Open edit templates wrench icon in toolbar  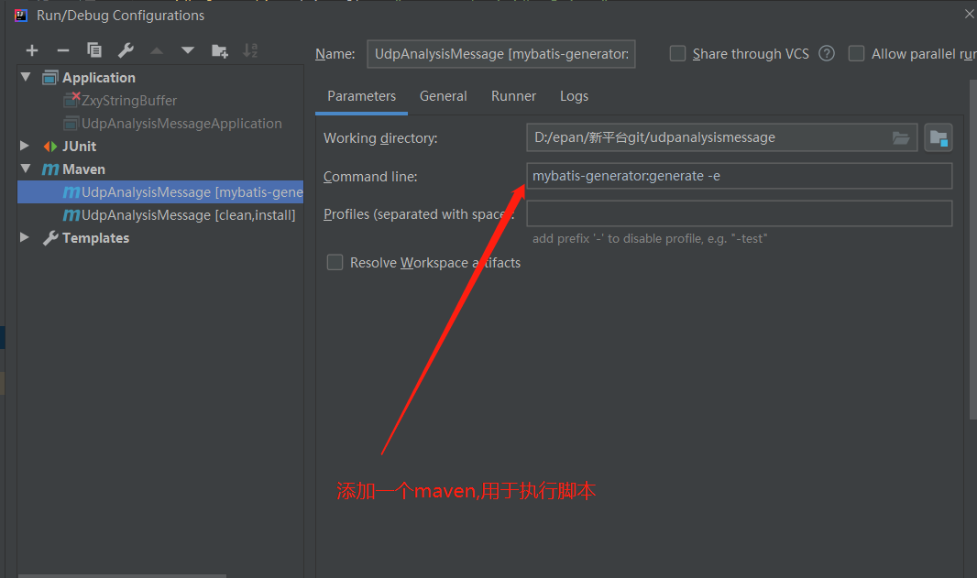(126, 49)
